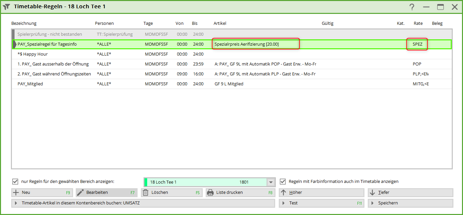Toggle 'nur Regeln für den gewählten Bereich anzeigen'

pyautogui.click(x=15, y=181)
